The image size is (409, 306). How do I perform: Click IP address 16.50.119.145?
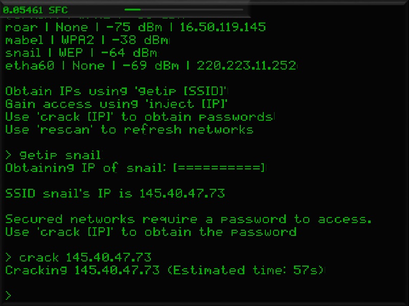click(223, 27)
